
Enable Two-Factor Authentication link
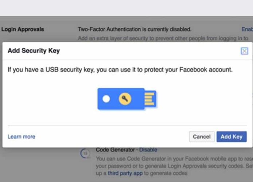click(247, 29)
